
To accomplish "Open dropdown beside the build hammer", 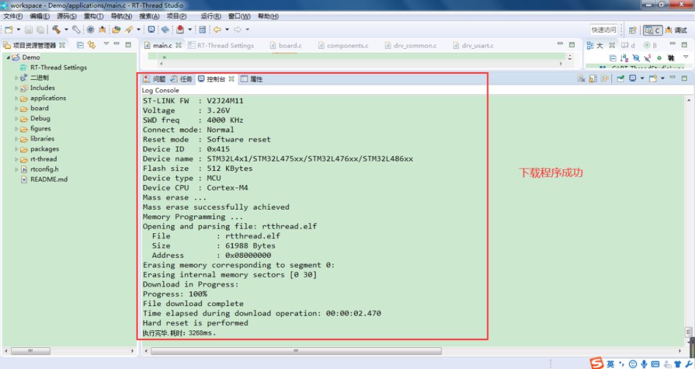I will click(x=66, y=30).
